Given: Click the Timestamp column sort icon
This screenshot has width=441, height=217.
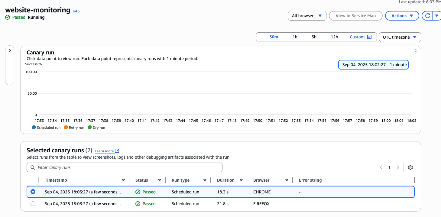Looking at the screenshot, I should pyautogui.click(x=123, y=180).
